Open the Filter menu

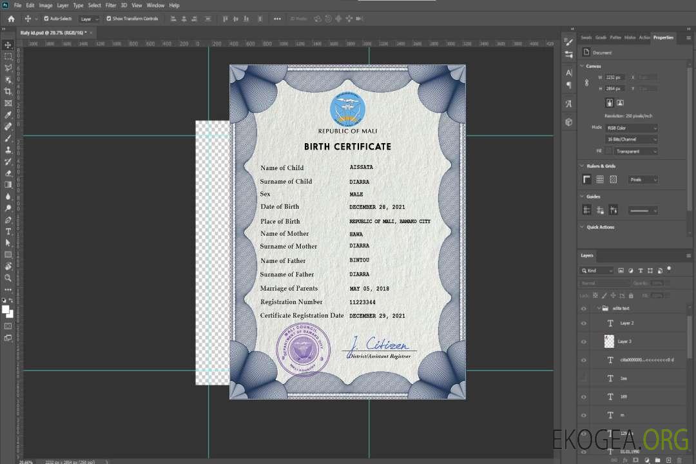111,5
